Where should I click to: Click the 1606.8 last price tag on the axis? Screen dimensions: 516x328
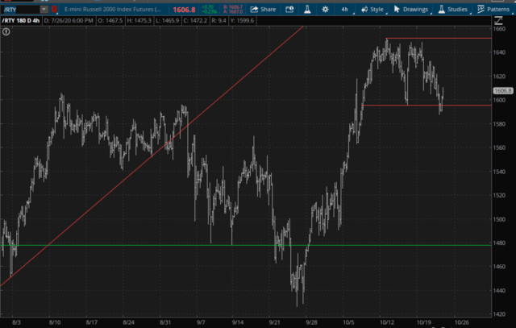pyautogui.click(x=502, y=91)
